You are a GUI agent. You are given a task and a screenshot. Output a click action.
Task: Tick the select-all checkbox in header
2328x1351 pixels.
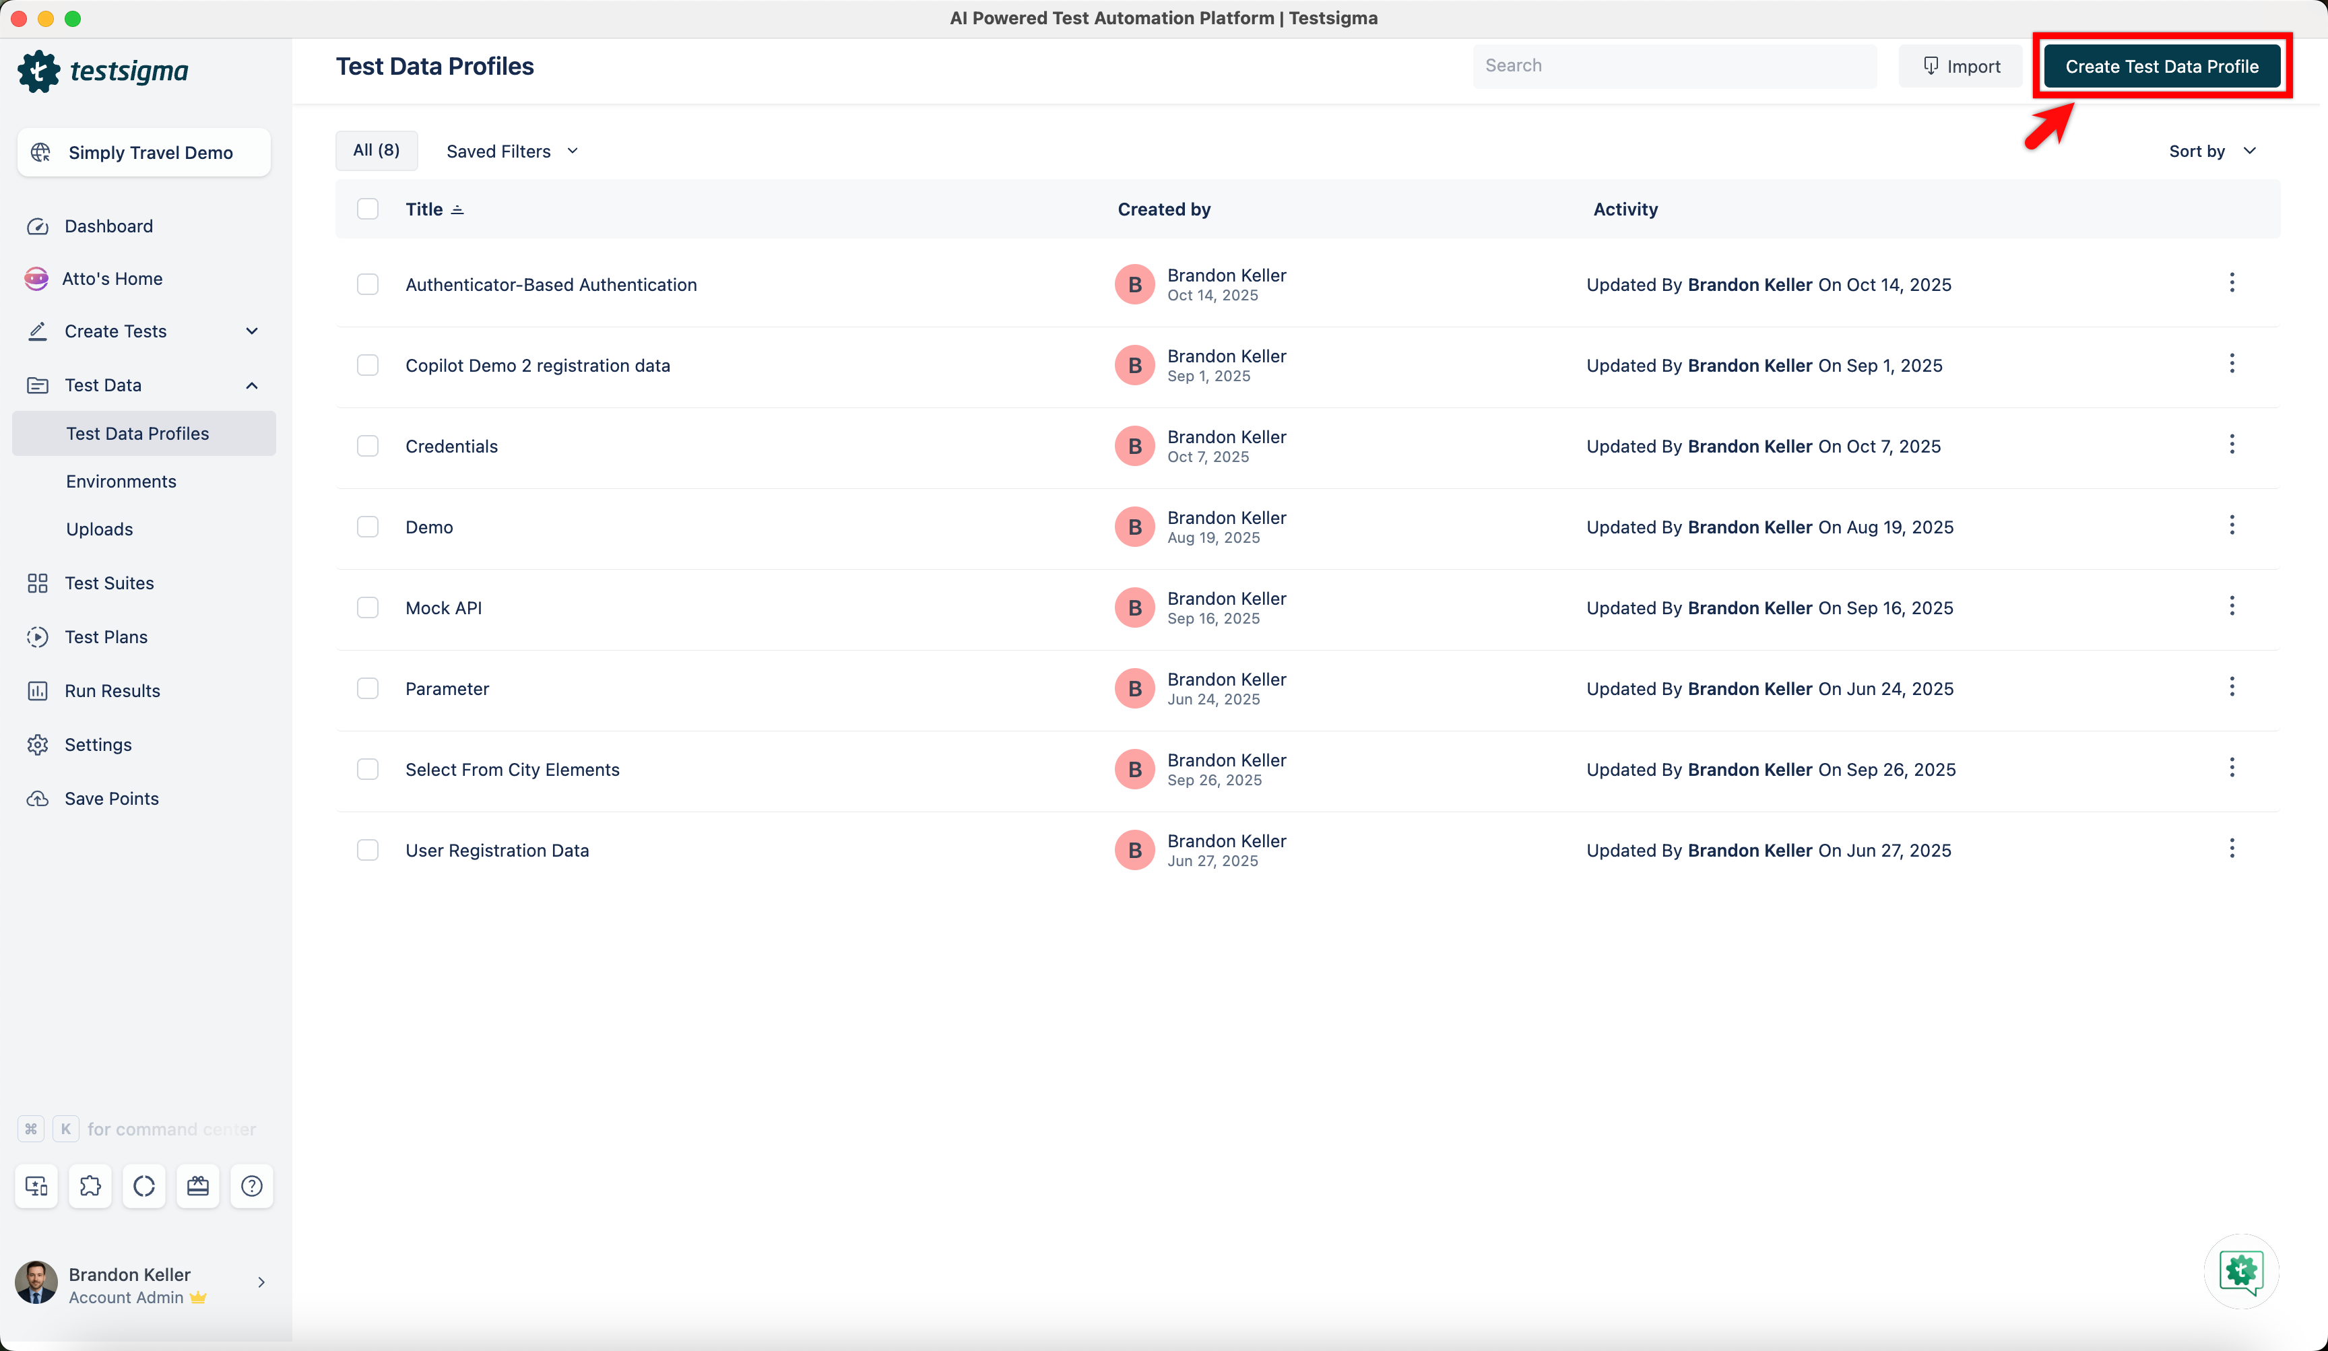point(368,209)
